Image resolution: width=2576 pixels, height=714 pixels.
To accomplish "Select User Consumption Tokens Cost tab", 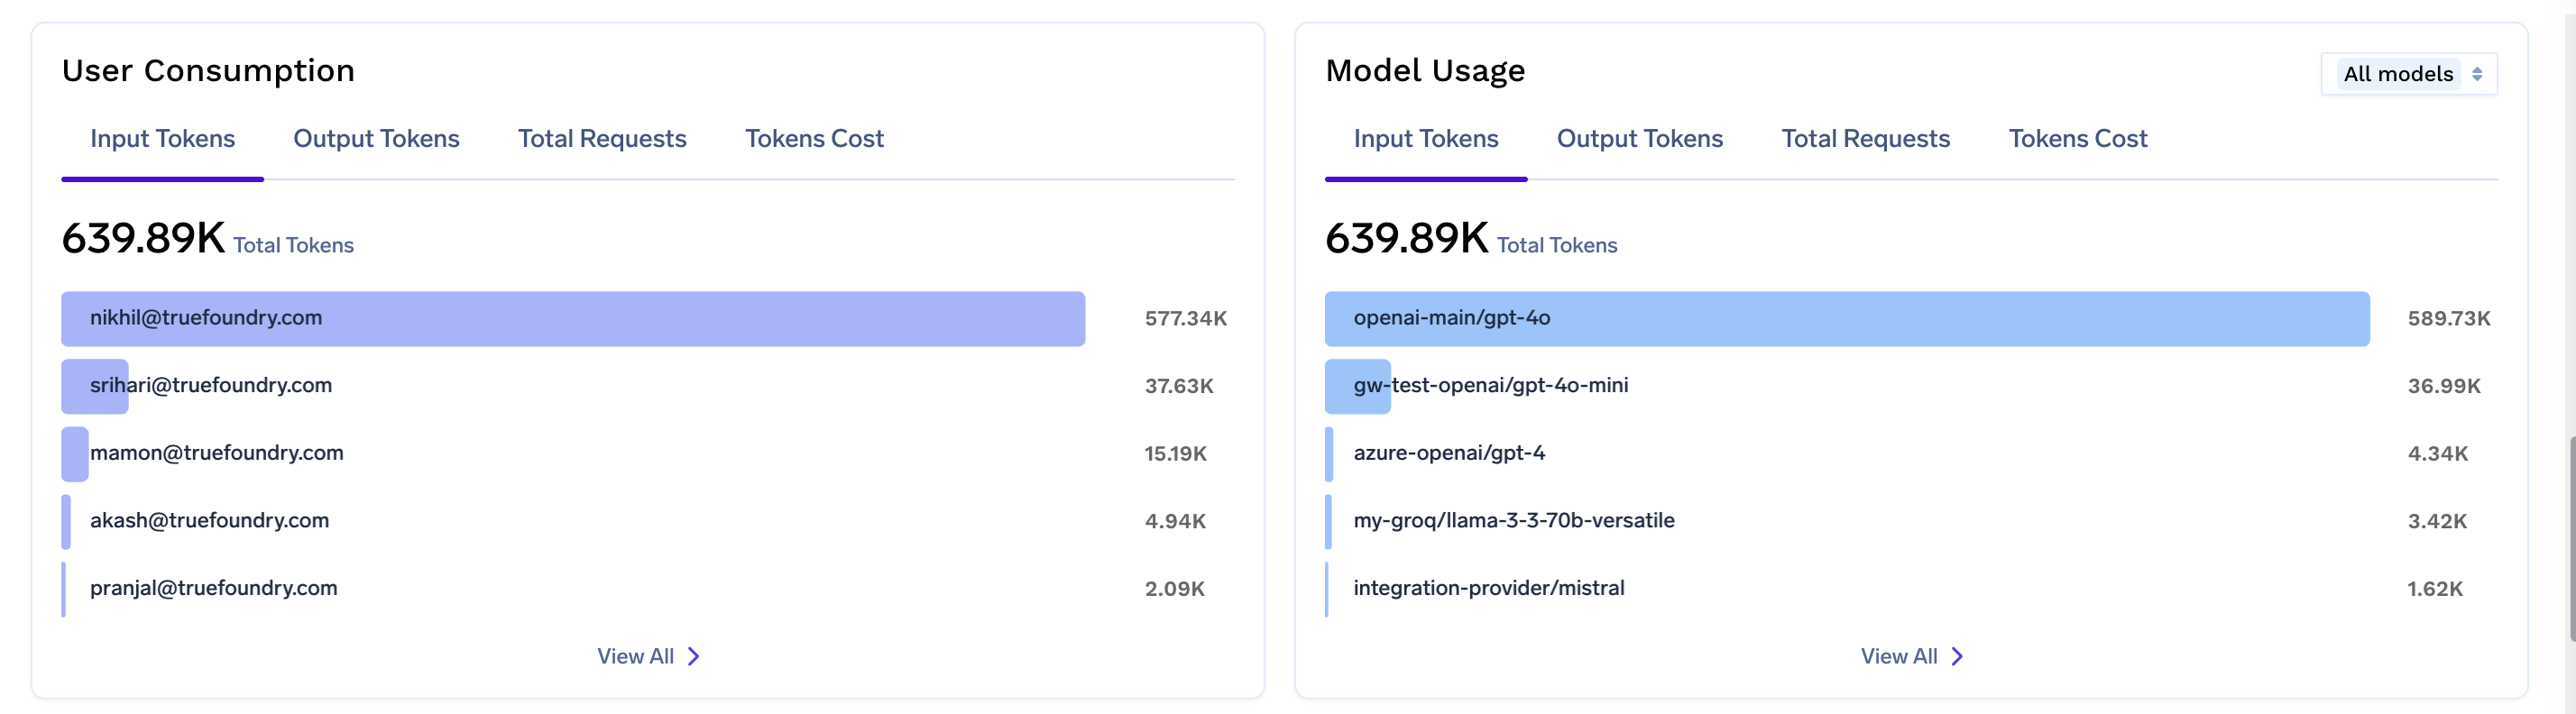I will (x=814, y=139).
